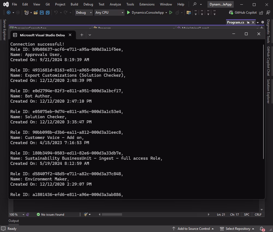
Task: Save the current file with Save icon
Action: (x=42, y=13)
